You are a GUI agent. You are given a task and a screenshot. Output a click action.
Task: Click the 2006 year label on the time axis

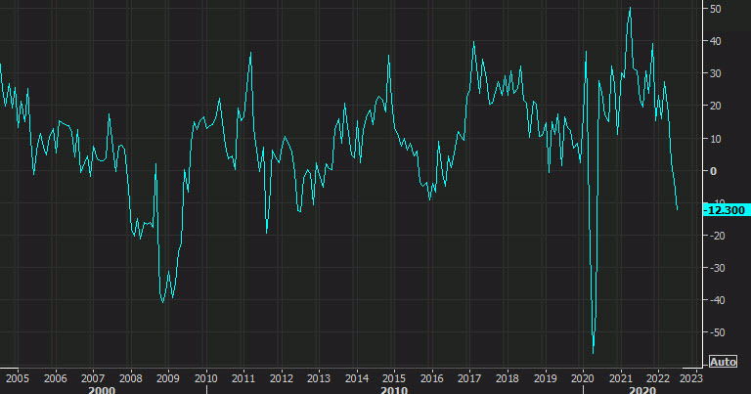(x=55, y=378)
